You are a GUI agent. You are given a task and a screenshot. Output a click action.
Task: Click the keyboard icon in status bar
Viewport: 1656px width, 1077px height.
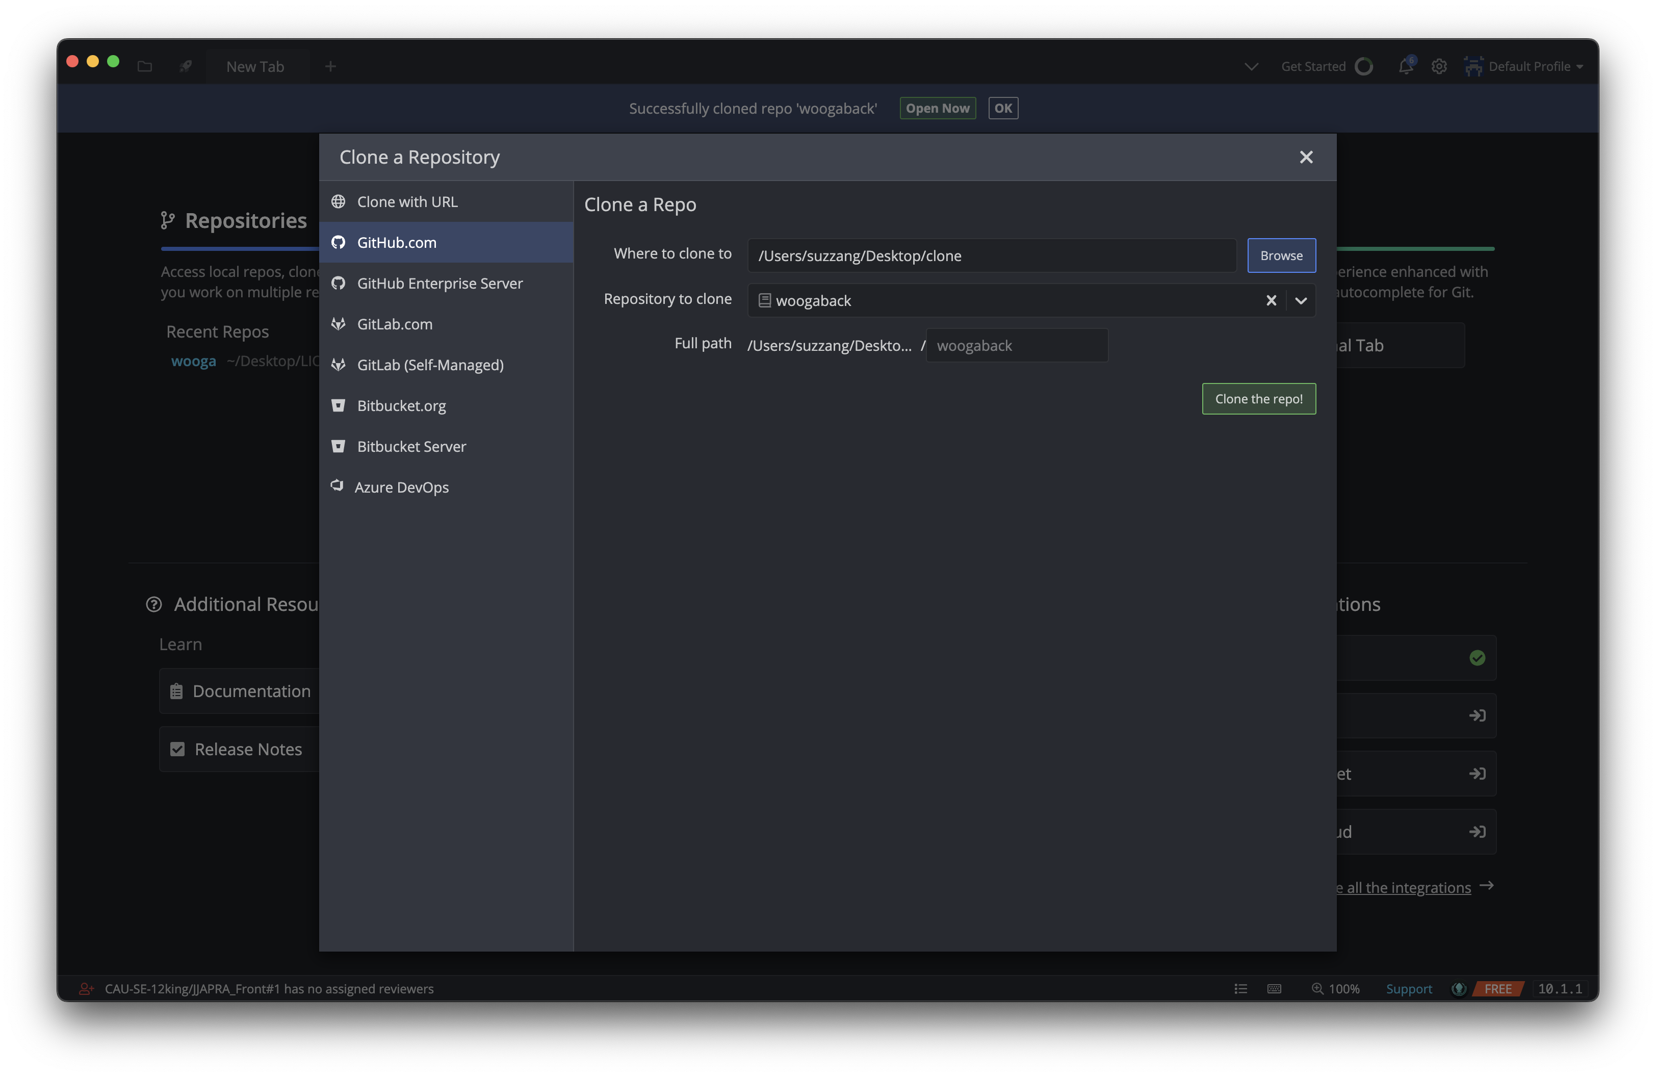click(1274, 989)
